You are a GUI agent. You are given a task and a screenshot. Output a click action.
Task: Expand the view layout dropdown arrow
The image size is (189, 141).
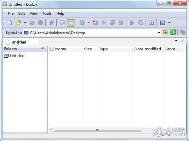[x=169, y=23]
